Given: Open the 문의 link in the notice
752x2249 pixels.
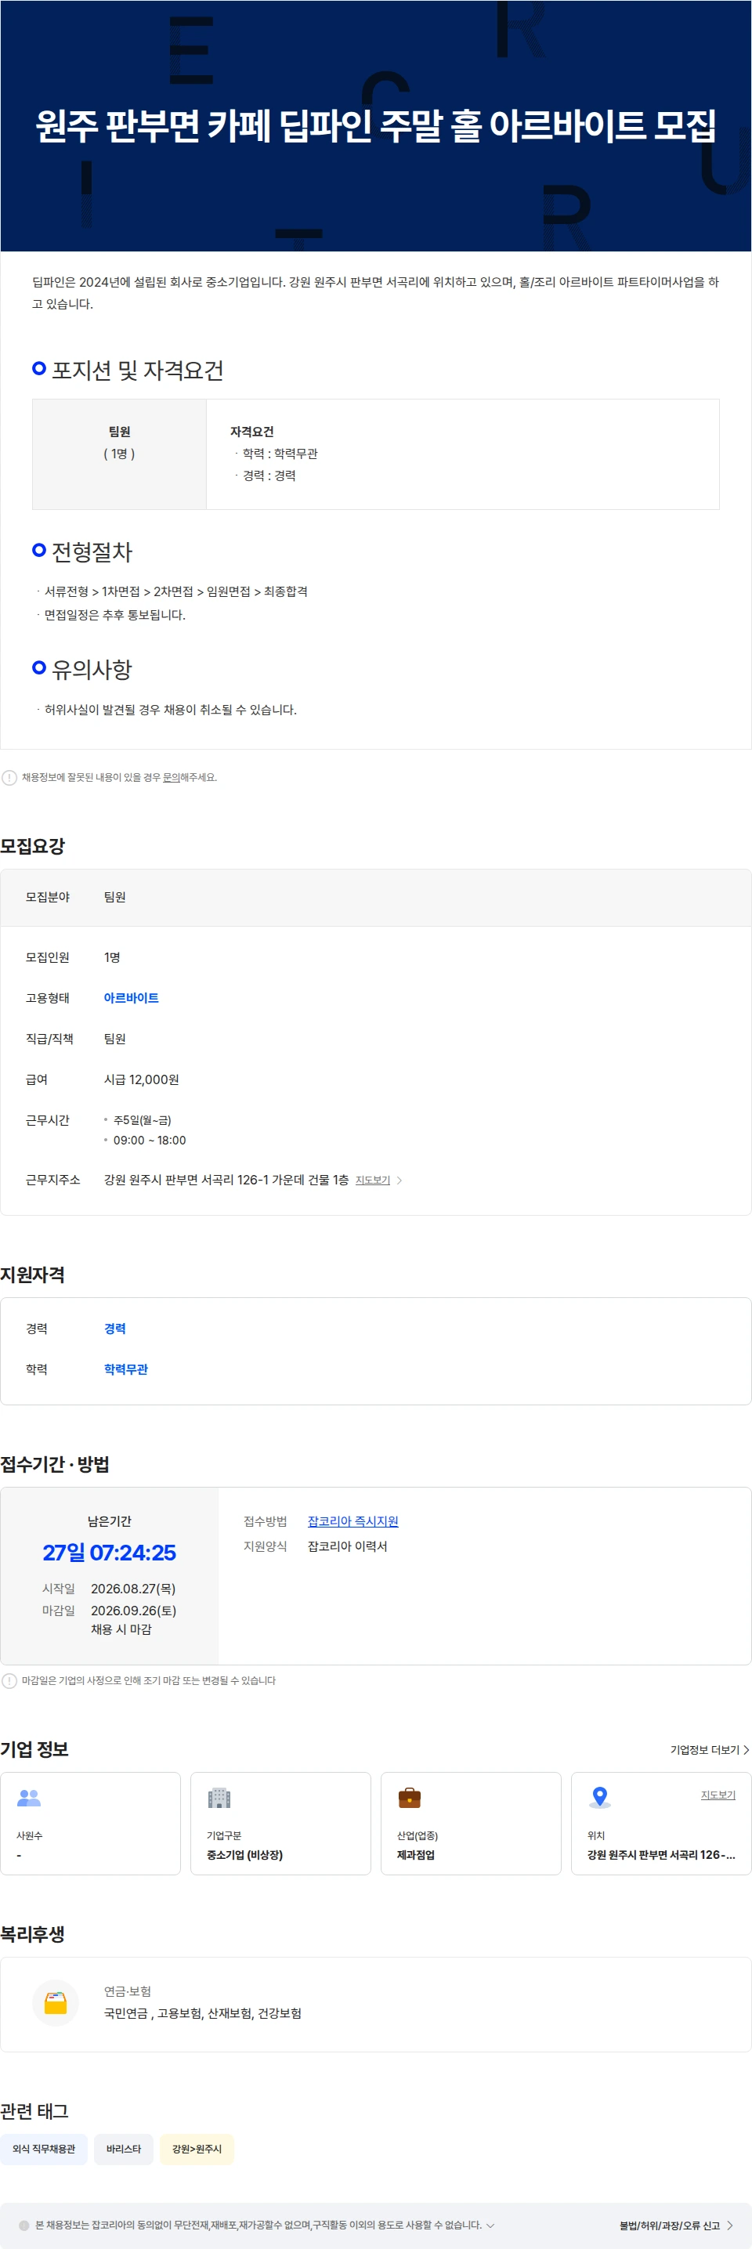Looking at the screenshot, I should pos(172,777).
